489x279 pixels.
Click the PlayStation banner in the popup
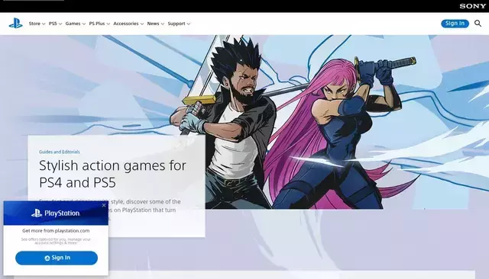tap(56, 213)
